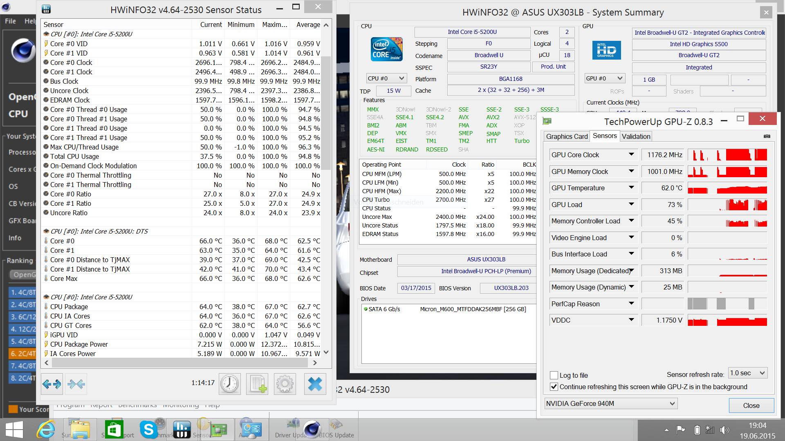The image size is (785, 441).
Task: Open the Validation tab
Action: pyautogui.click(x=636, y=136)
